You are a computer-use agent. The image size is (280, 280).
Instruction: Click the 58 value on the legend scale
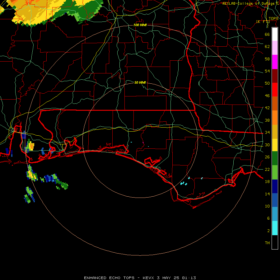tap(267, 59)
